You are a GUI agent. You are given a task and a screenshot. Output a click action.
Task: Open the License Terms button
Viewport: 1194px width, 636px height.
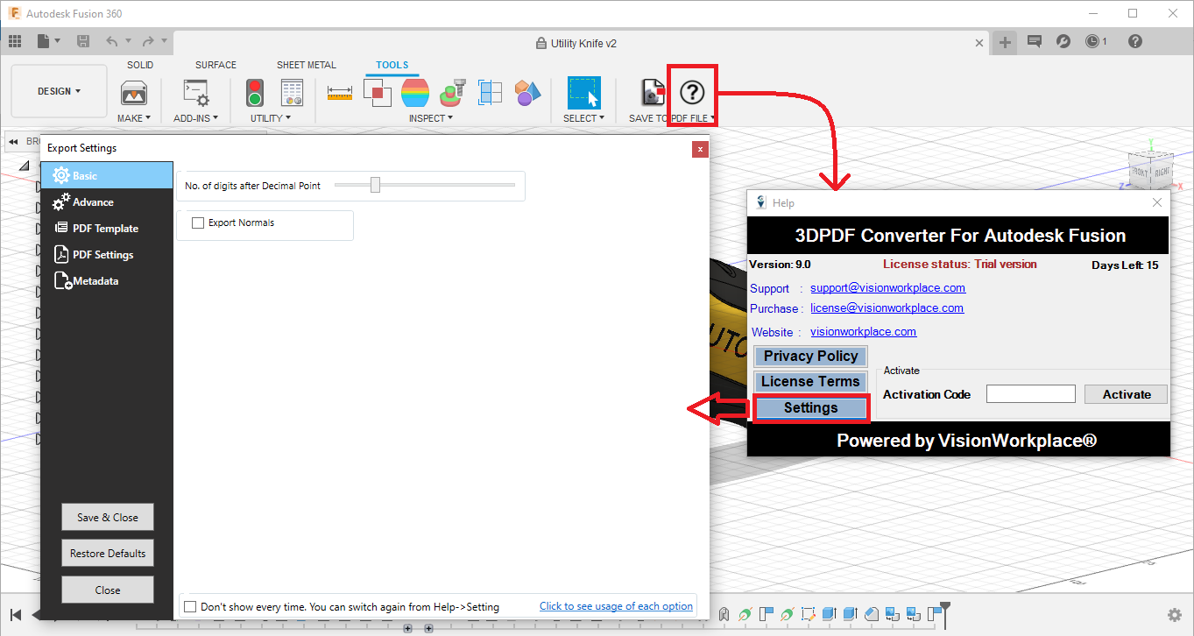pos(811,381)
